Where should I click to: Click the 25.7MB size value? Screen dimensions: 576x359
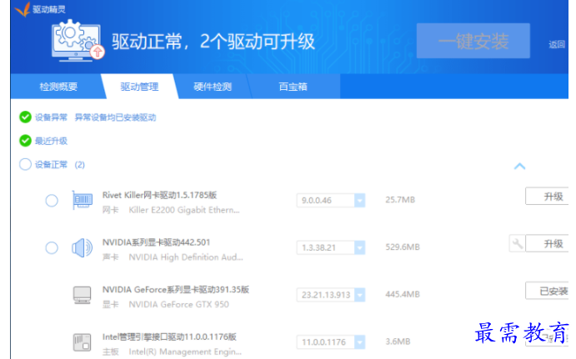(400, 200)
